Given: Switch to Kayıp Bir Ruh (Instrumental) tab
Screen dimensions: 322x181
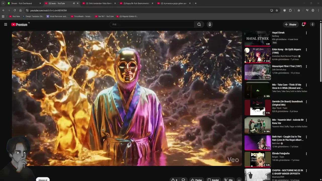Looking at the screenshot, I should tap(136, 3).
